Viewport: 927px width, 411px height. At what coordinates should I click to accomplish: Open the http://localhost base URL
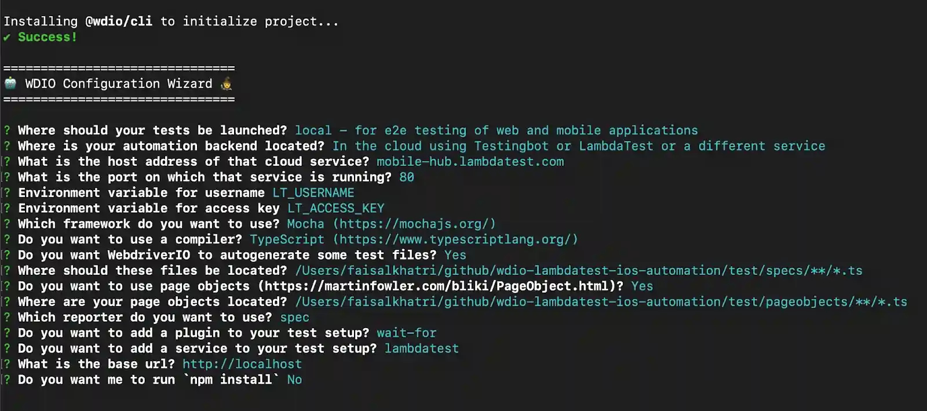[x=242, y=364]
